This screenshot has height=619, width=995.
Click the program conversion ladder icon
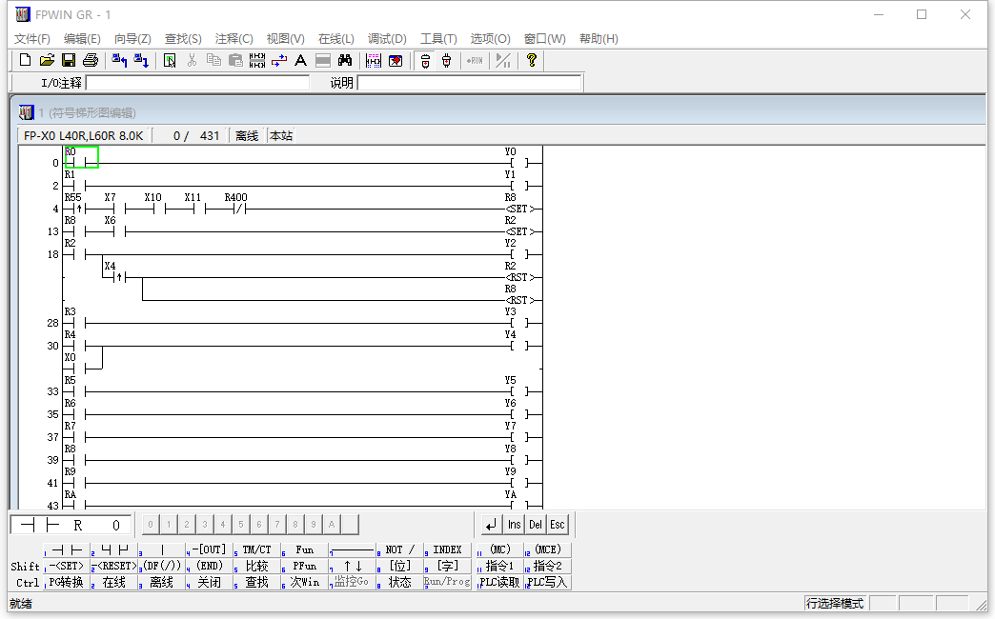257,60
